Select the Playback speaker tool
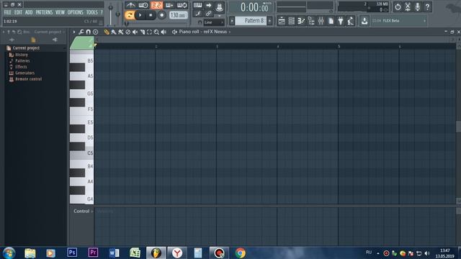Image resolution: width=461 pixels, height=259 pixels. pyautogui.click(x=164, y=32)
